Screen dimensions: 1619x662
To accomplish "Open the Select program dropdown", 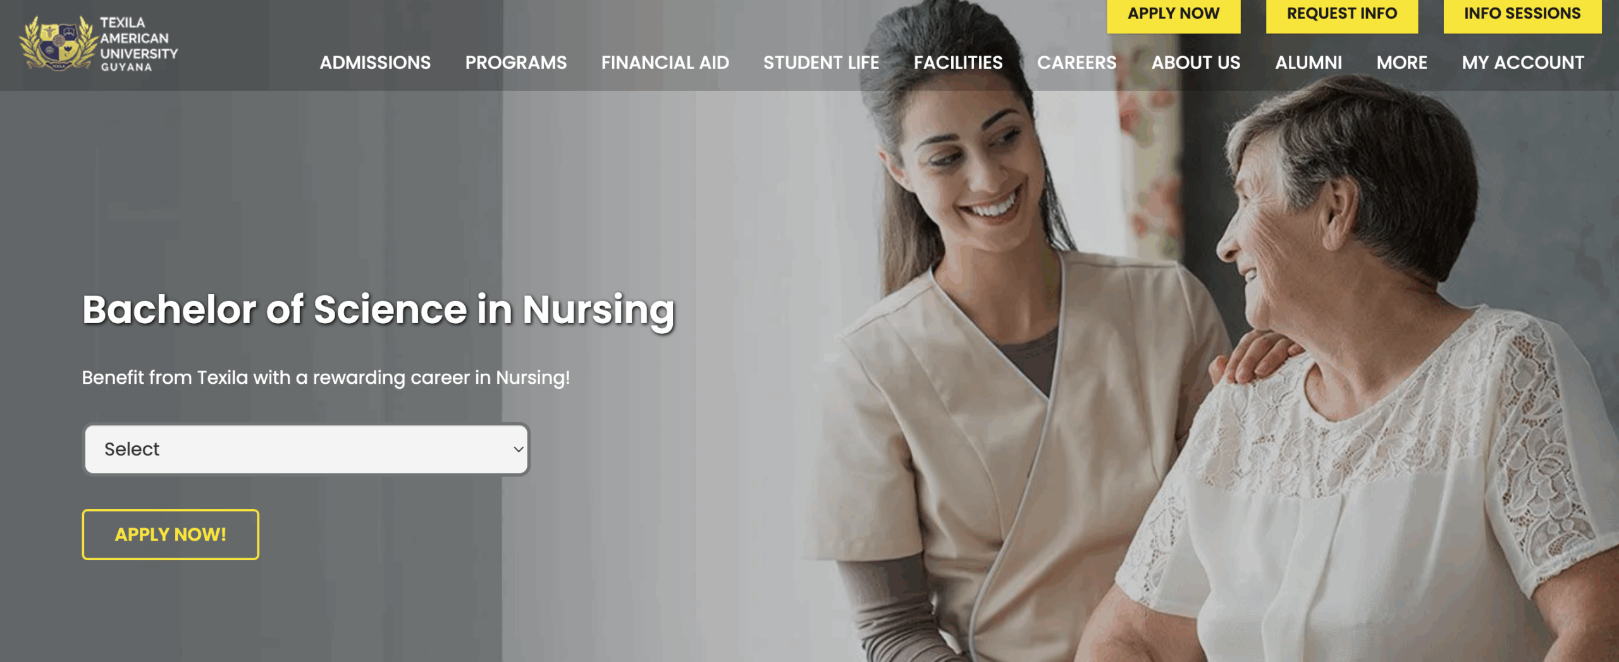I will click(306, 449).
